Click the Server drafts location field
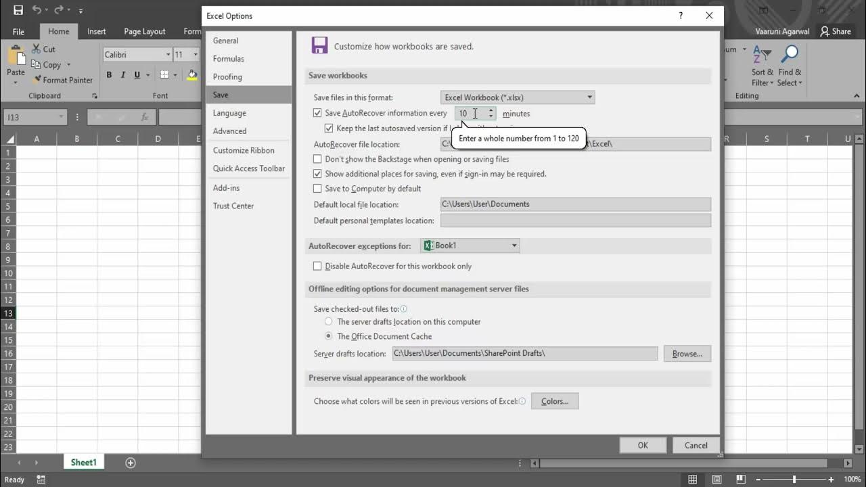866x487 pixels. (524, 353)
